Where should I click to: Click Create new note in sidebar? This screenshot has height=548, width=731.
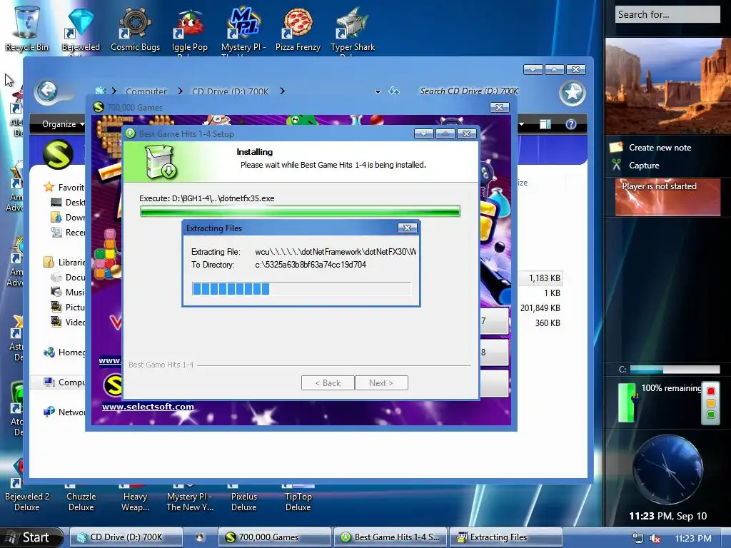pyautogui.click(x=659, y=148)
